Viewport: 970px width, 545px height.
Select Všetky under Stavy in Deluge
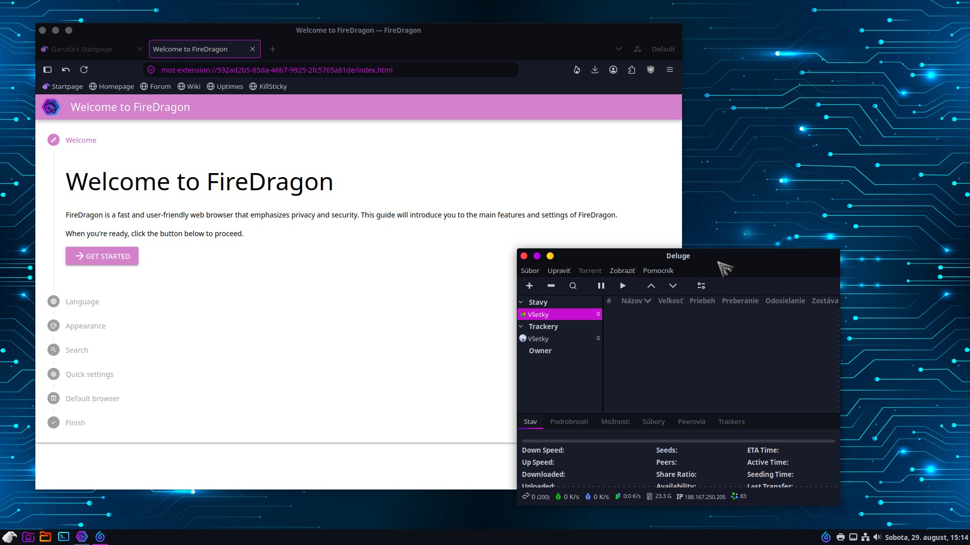tap(560, 314)
